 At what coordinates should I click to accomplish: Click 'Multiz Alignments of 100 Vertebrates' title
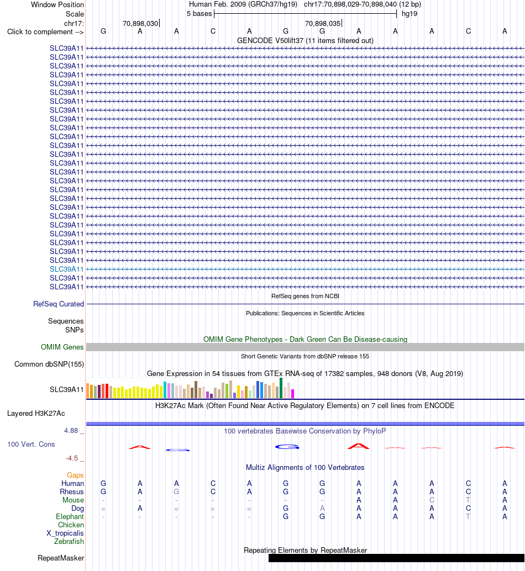[x=305, y=467]
